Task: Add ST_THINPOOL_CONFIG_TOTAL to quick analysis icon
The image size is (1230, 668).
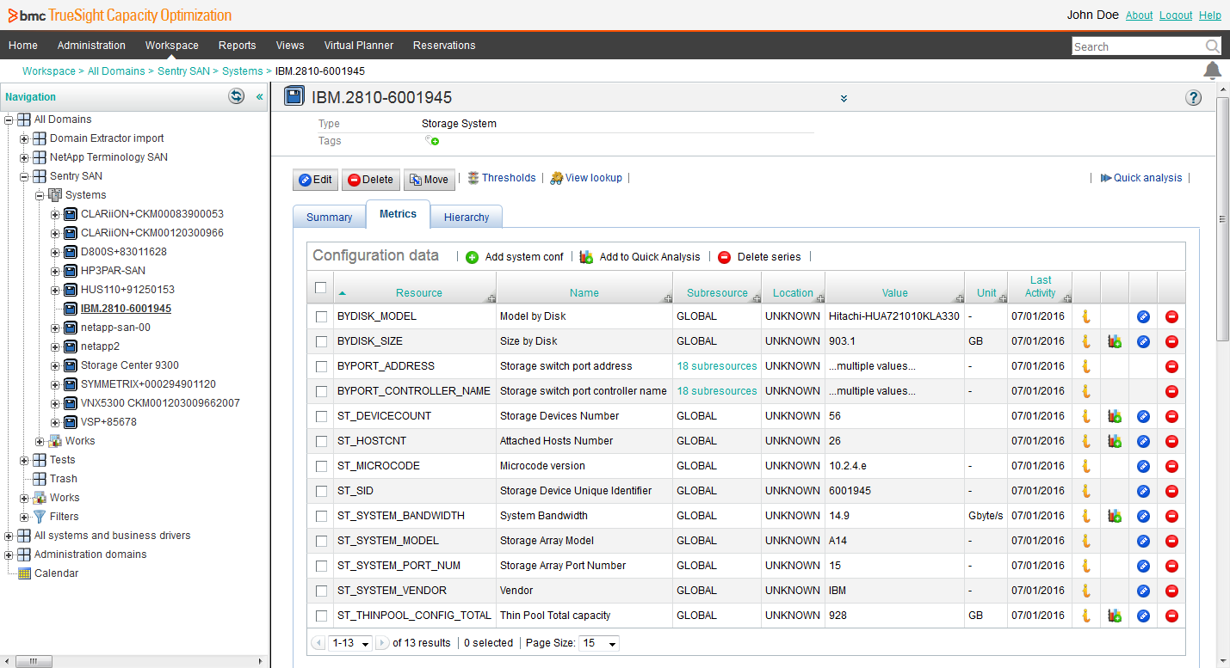Action: pos(1115,616)
